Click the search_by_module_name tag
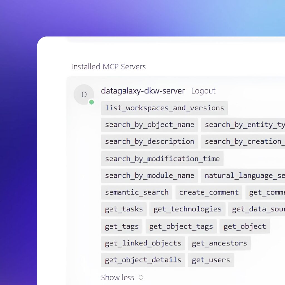Image resolution: width=285 pixels, height=285 pixels. point(149,176)
